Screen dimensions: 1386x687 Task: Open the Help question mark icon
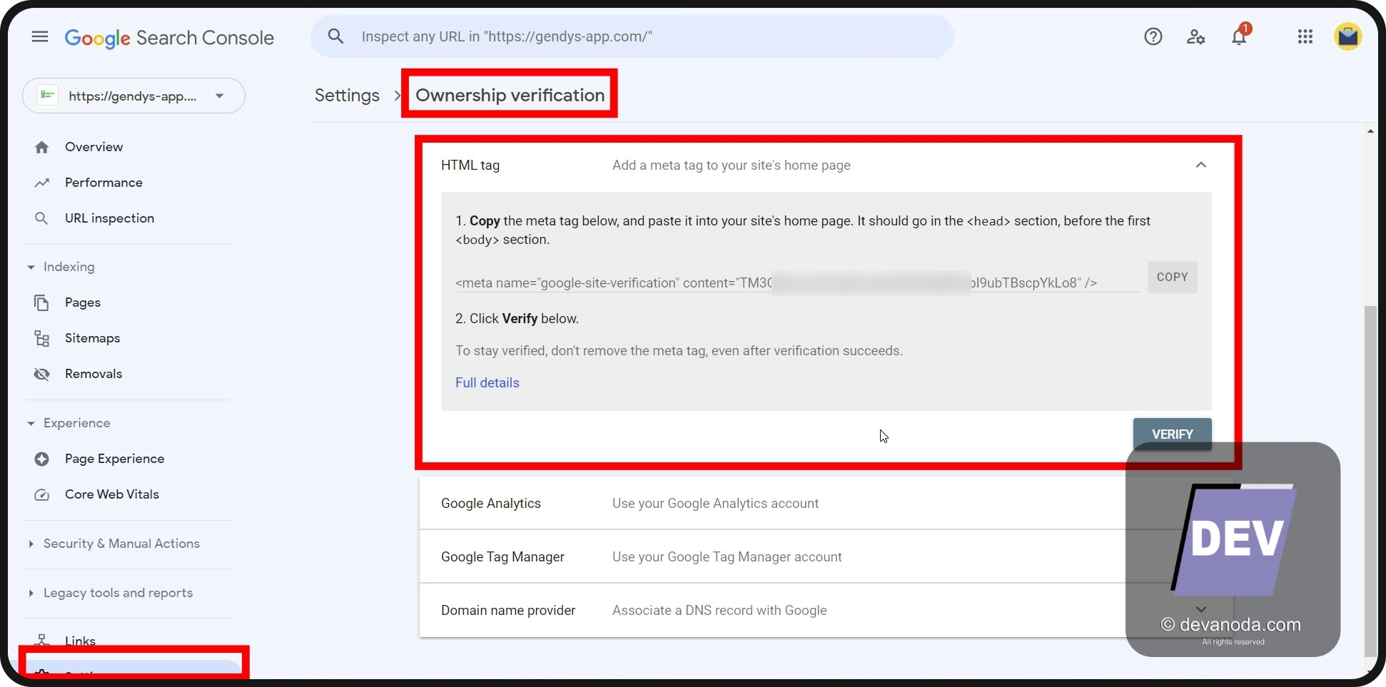pos(1153,36)
